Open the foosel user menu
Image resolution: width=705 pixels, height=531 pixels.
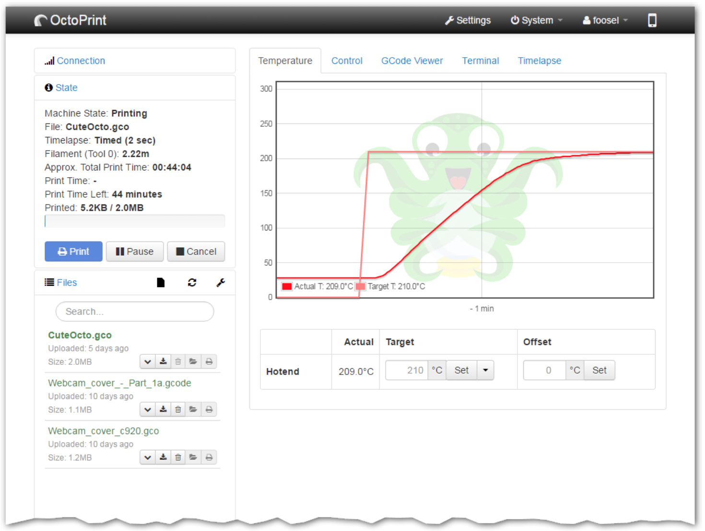604,20
